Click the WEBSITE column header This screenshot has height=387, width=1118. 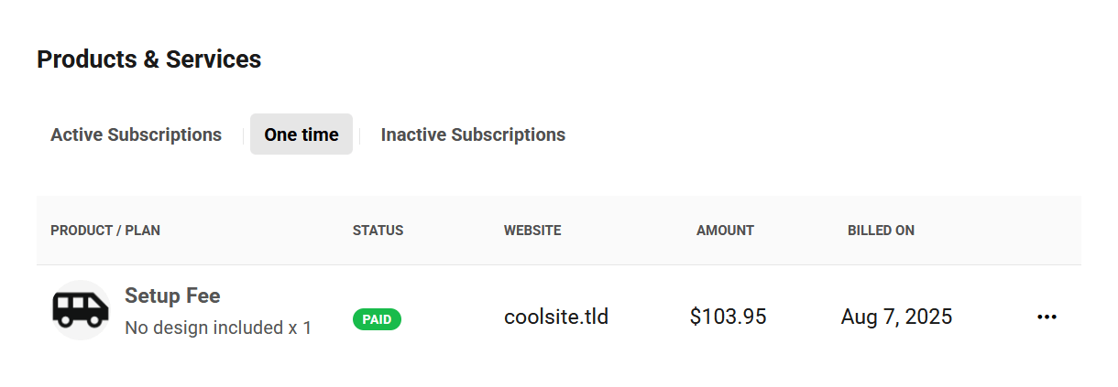click(532, 231)
